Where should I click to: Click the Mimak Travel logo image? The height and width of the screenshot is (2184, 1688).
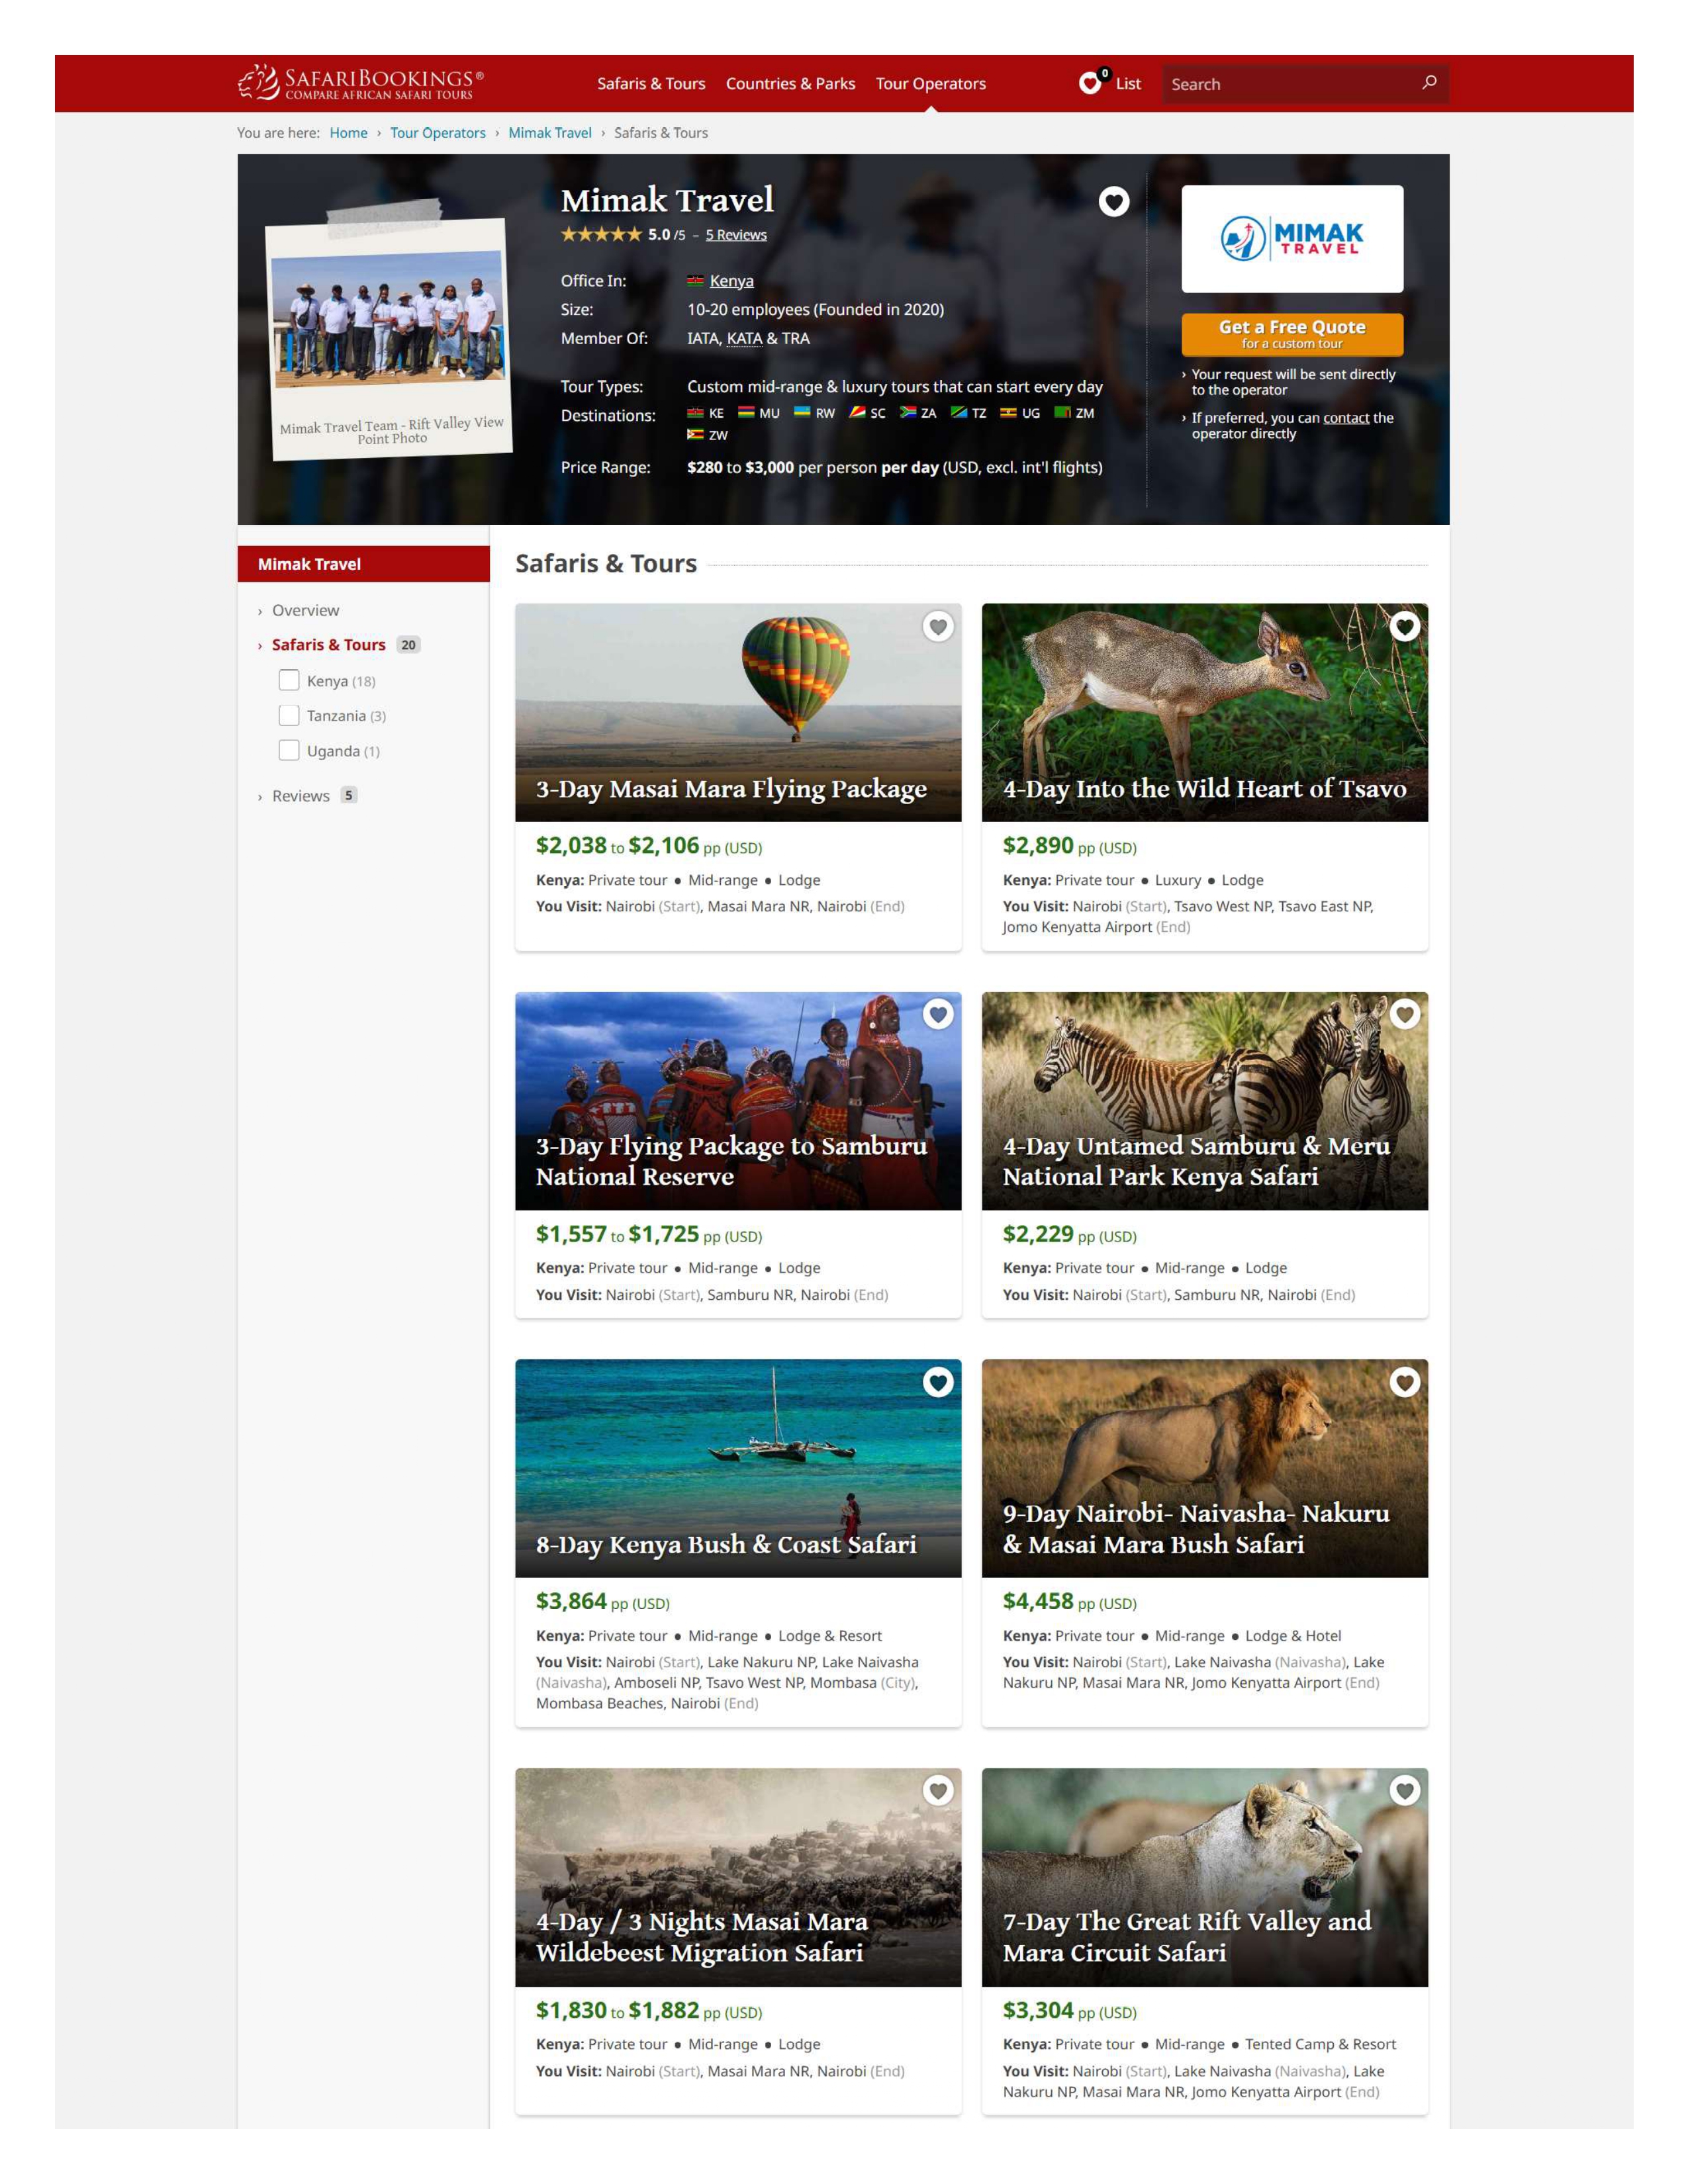pyautogui.click(x=1292, y=238)
